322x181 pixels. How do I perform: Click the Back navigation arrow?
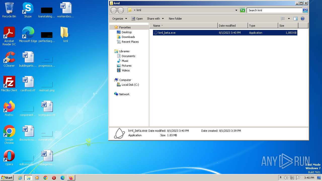(x=114, y=10)
